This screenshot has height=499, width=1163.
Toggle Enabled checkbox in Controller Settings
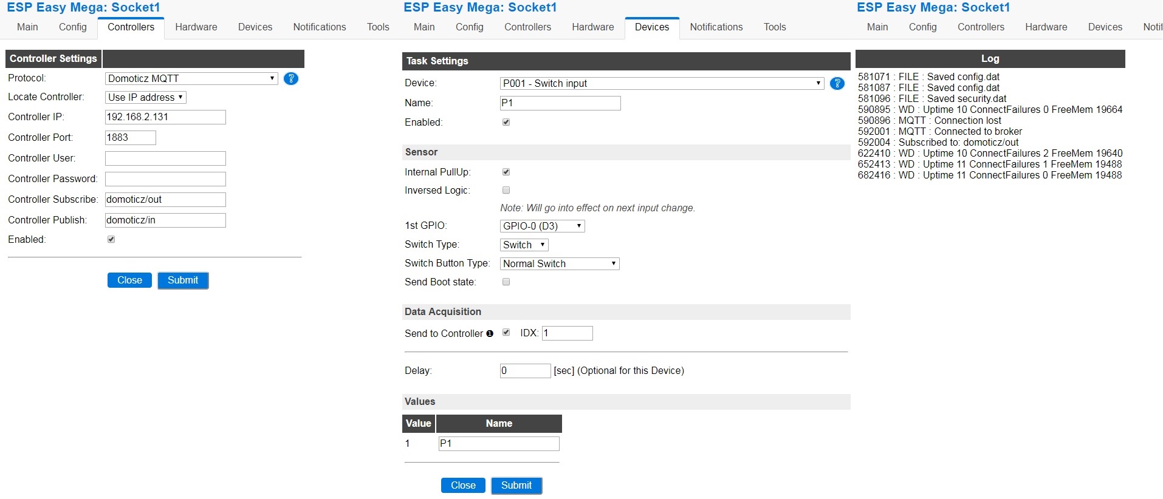[x=111, y=239]
